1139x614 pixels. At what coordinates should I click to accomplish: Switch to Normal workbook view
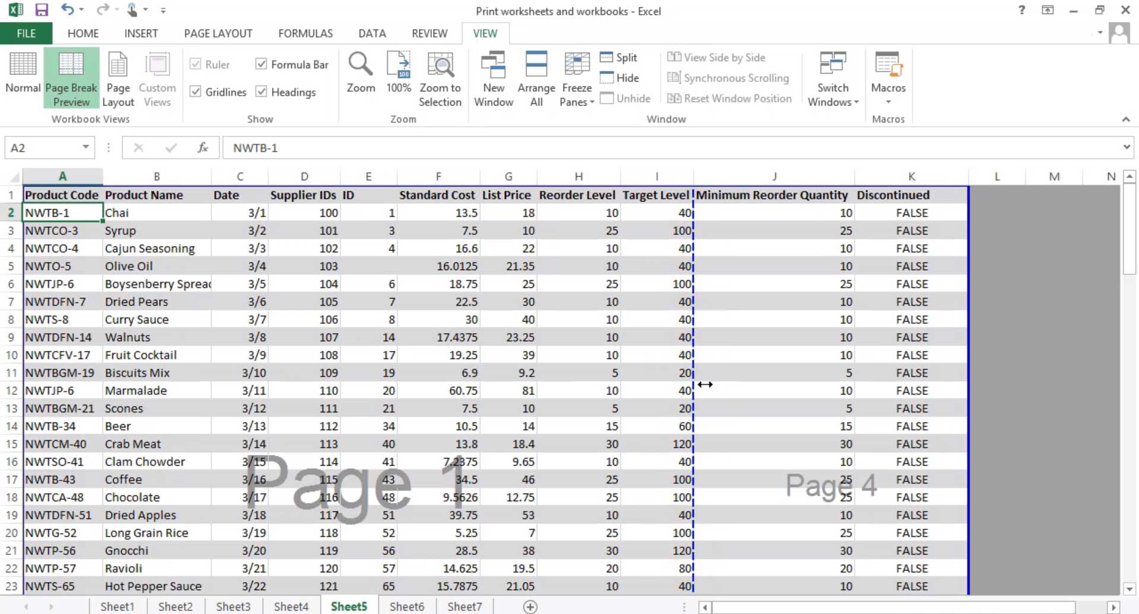[23, 72]
